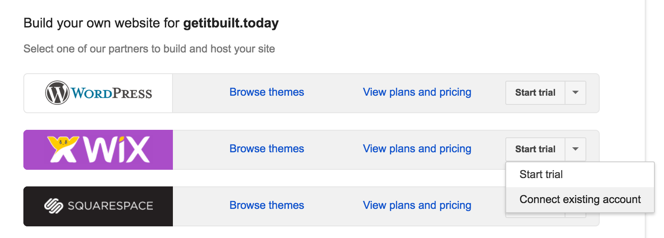Click the Squarespace wordmark text
This screenshot has width=664, height=238.
pyautogui.click(x=110, y=206)
